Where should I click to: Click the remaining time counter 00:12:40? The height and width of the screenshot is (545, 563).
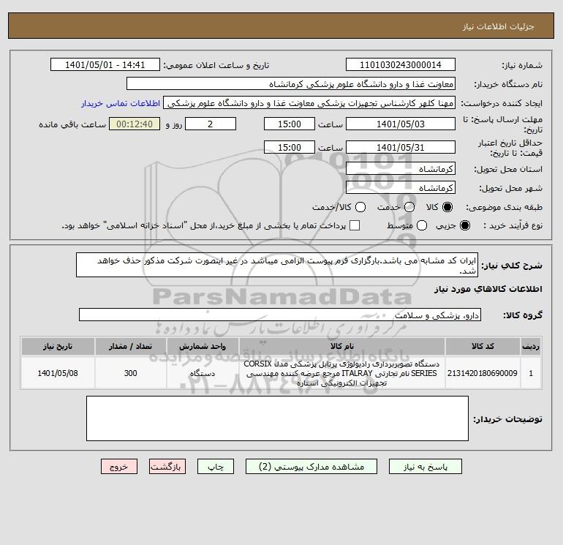(x=135, y=124)
